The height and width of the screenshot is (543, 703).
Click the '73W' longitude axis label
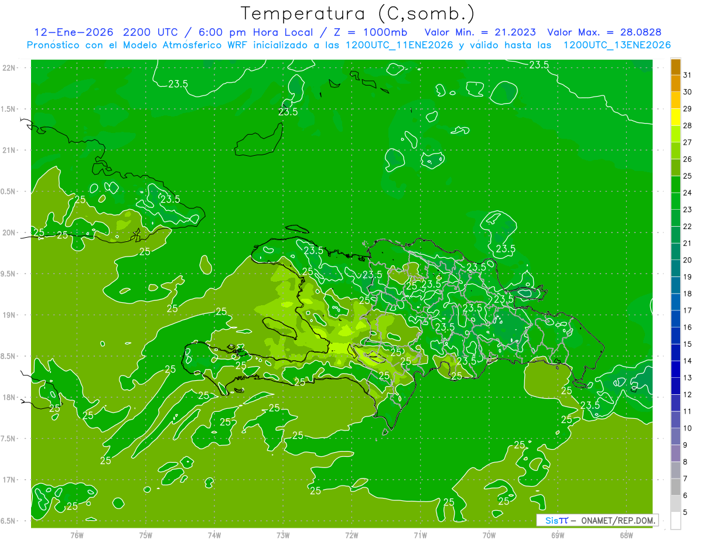(x=283, y=535)
